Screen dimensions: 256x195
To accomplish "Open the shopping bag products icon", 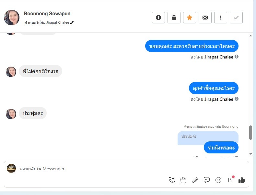I will 183,180.
